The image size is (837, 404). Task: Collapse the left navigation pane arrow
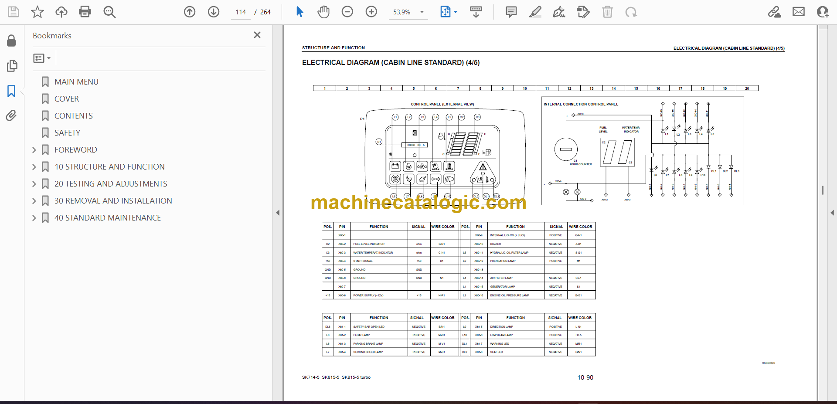point(278,213)
